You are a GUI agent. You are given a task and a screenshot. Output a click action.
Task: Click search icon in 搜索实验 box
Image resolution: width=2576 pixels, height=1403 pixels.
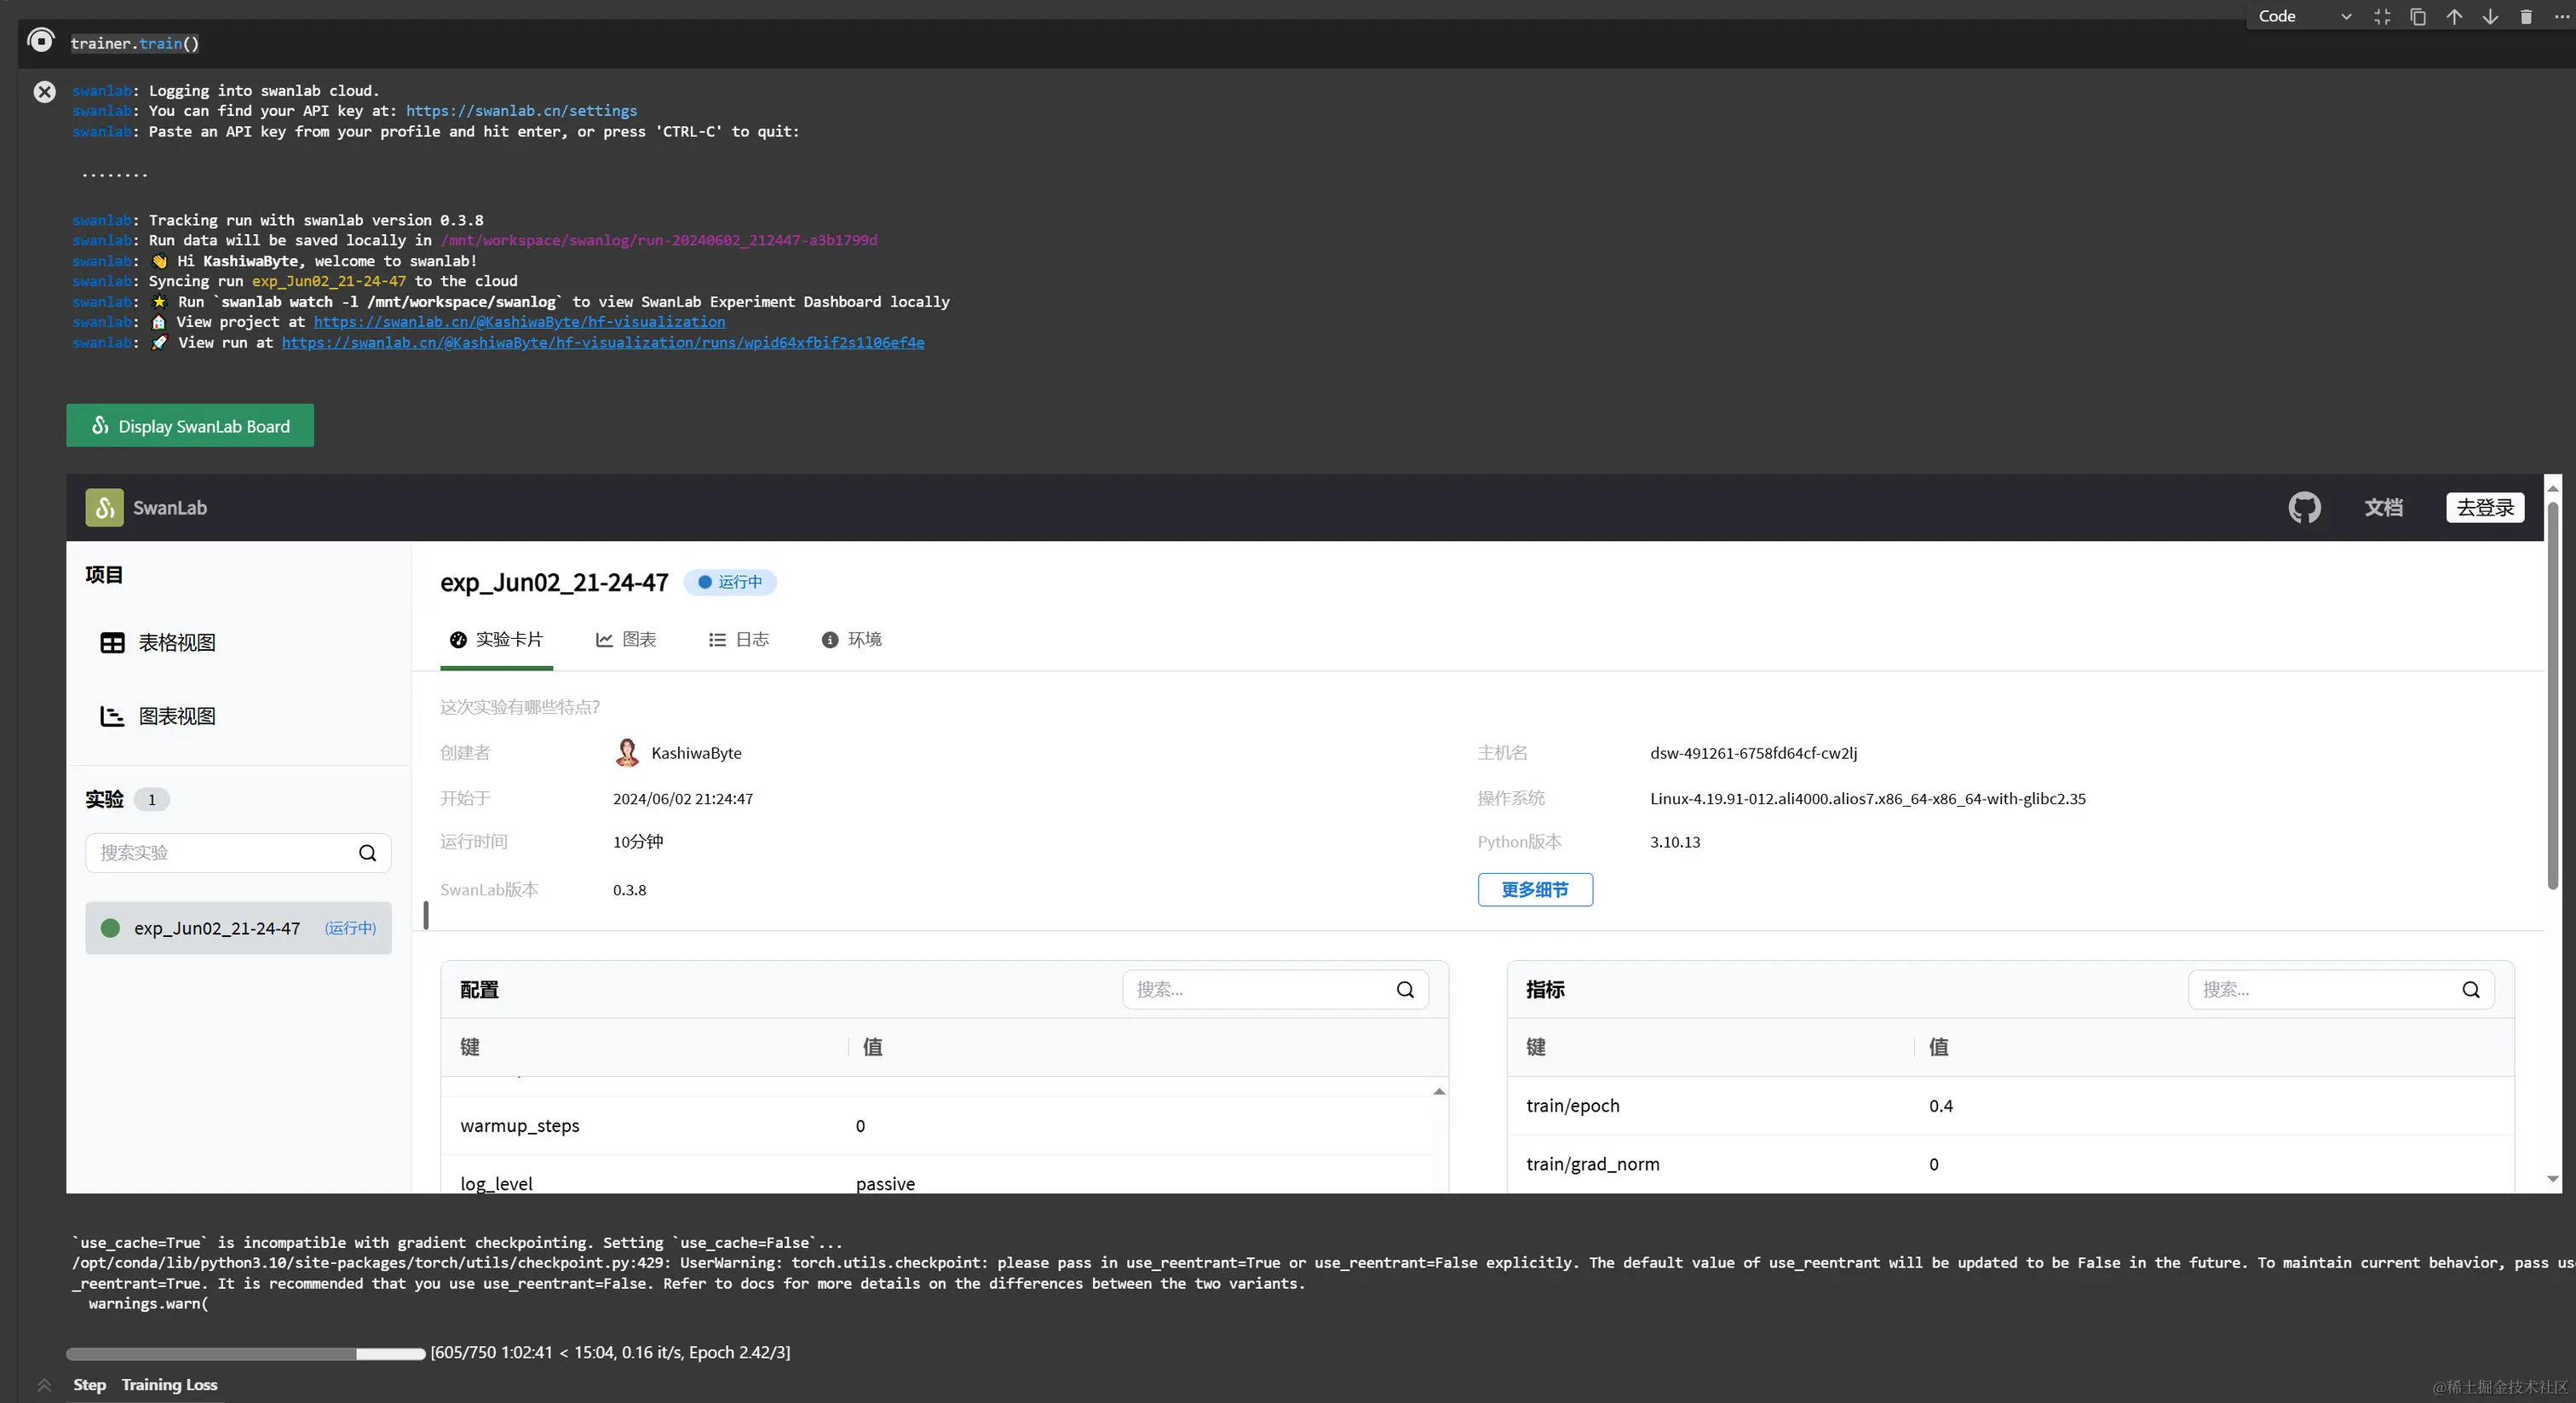tap(368, 853)
